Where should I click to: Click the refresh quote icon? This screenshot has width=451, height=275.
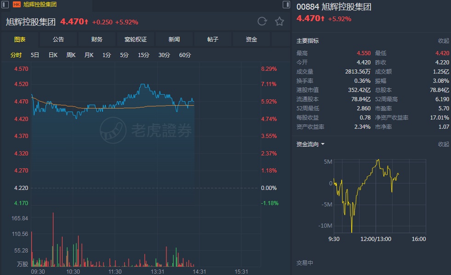tap(262, 22)
